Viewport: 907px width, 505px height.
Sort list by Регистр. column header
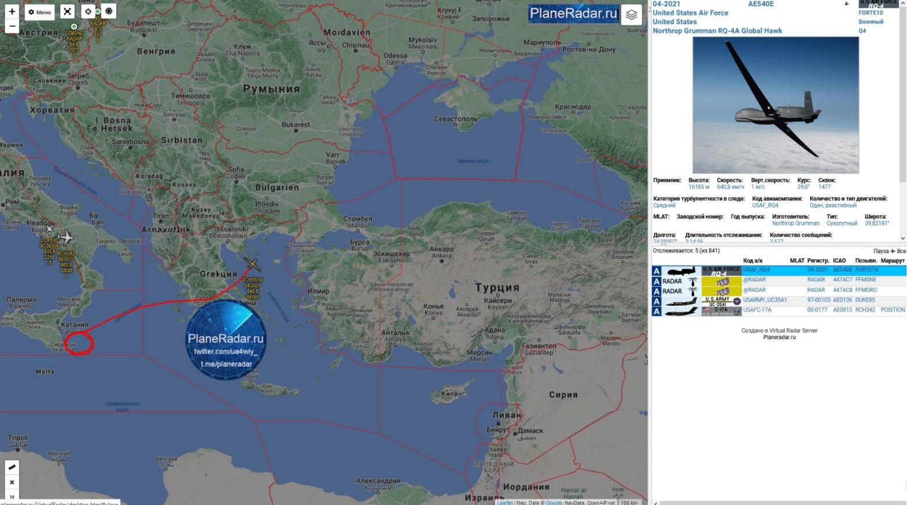[818, 261]
